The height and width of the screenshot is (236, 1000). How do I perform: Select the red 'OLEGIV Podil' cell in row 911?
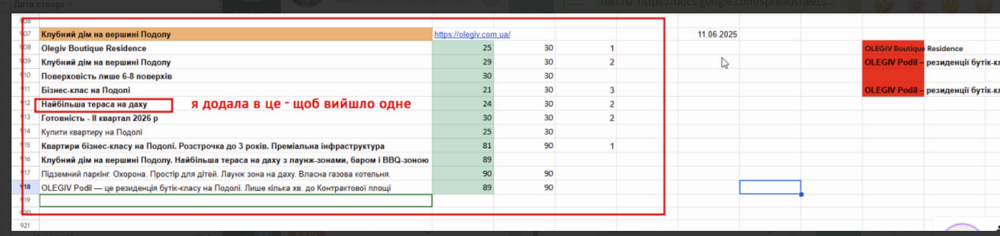click(x=894, y=90)
